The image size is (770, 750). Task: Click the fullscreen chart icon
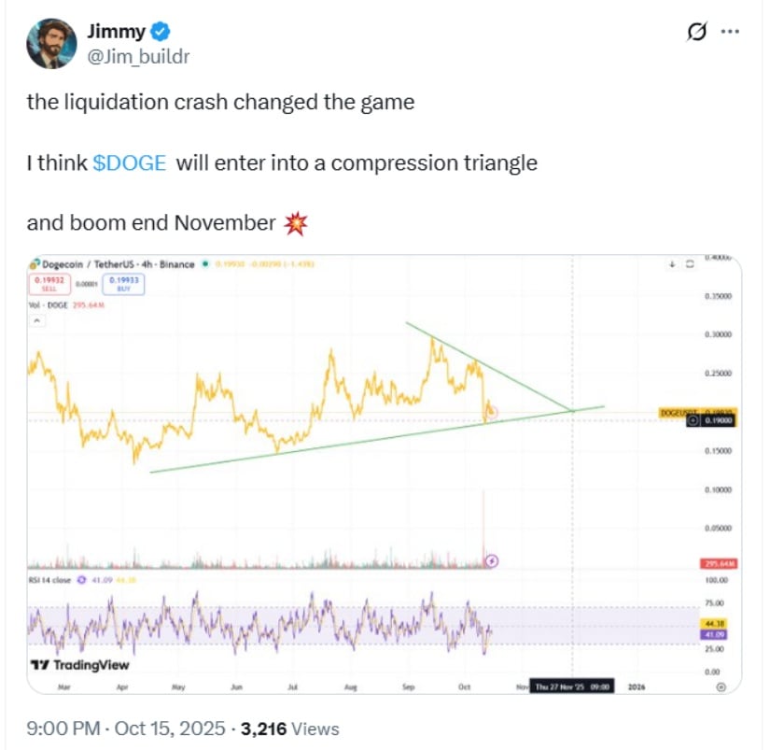(691, 264)
